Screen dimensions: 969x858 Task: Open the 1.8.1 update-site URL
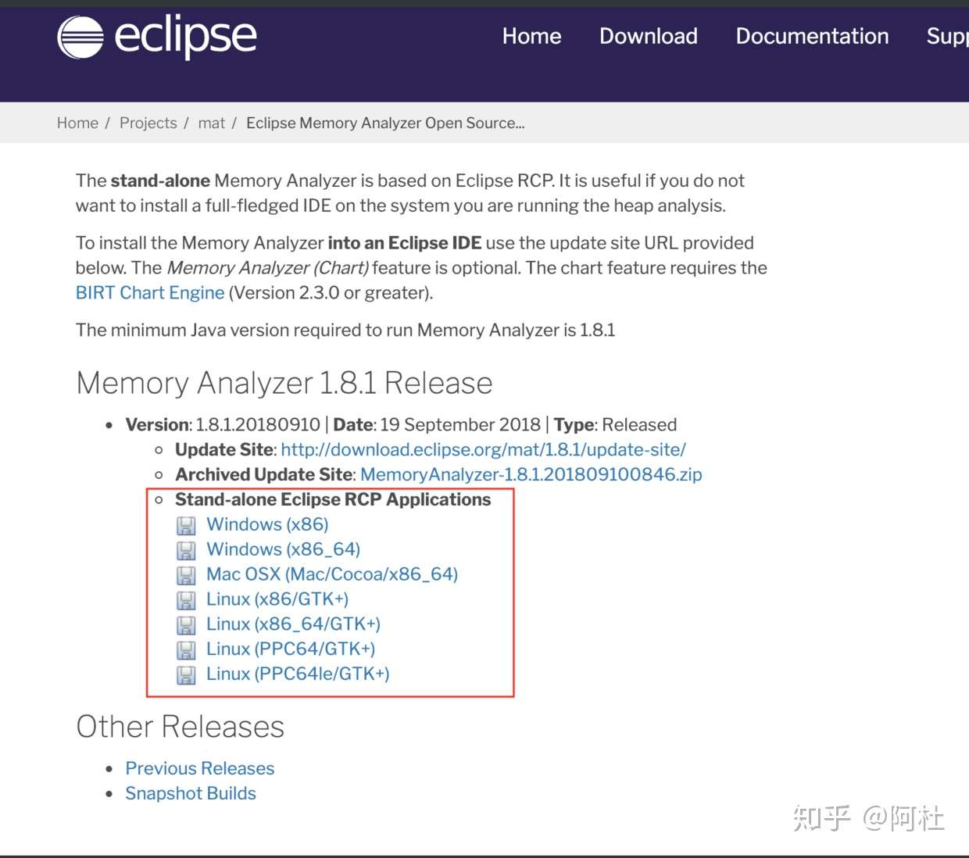click(x=483, y=449)
